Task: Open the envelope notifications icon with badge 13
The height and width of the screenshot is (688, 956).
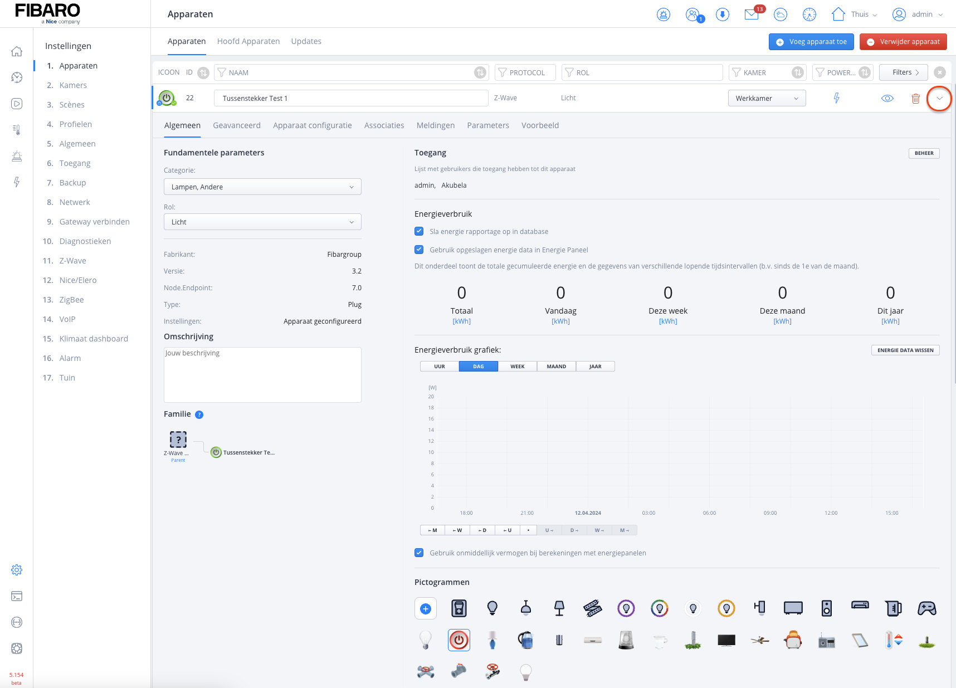Action: coord(752,14)
